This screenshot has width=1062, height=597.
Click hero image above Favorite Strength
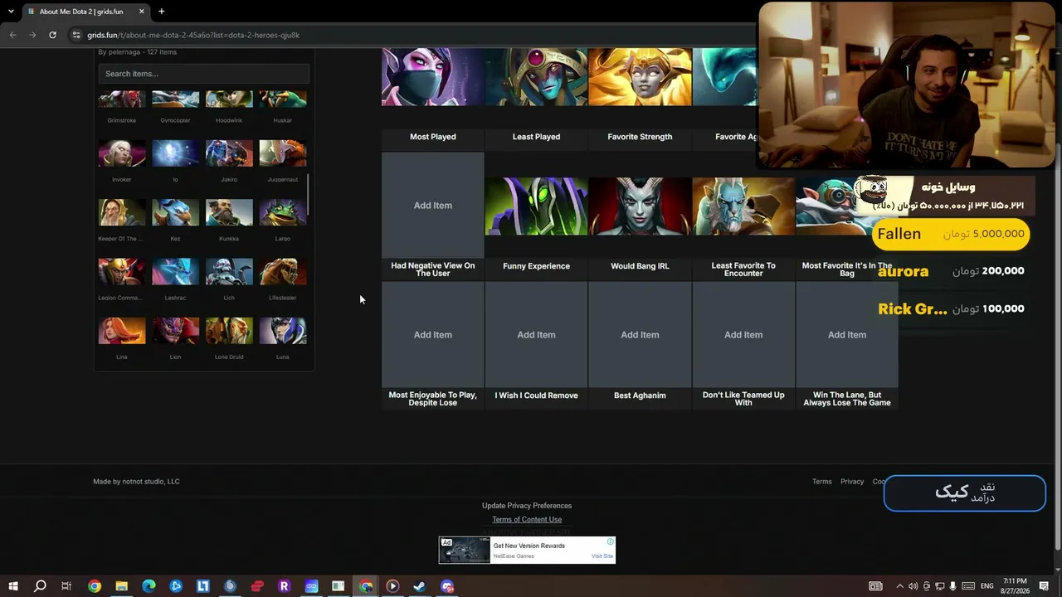(640, 77)
